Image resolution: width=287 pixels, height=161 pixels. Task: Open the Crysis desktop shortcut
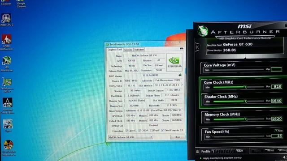8,126
